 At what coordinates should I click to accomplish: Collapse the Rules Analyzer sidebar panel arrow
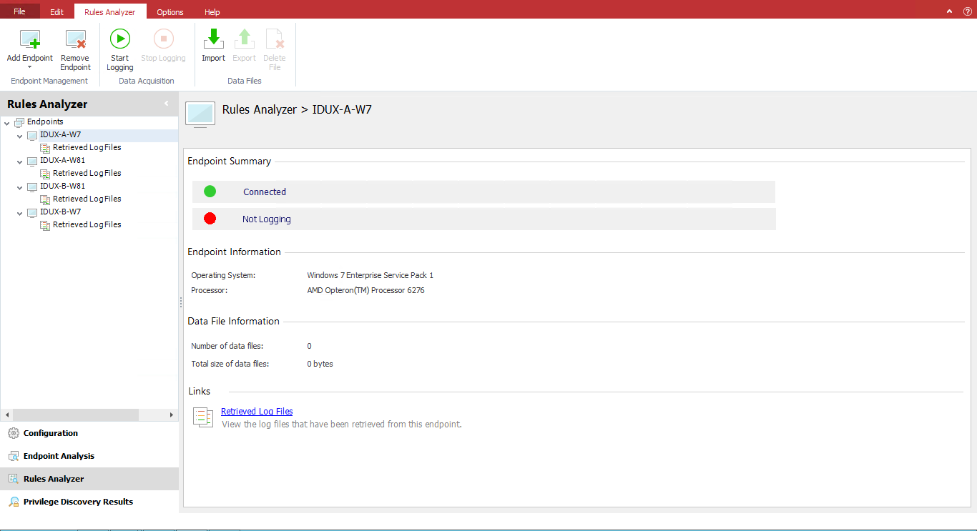(167, 104)
